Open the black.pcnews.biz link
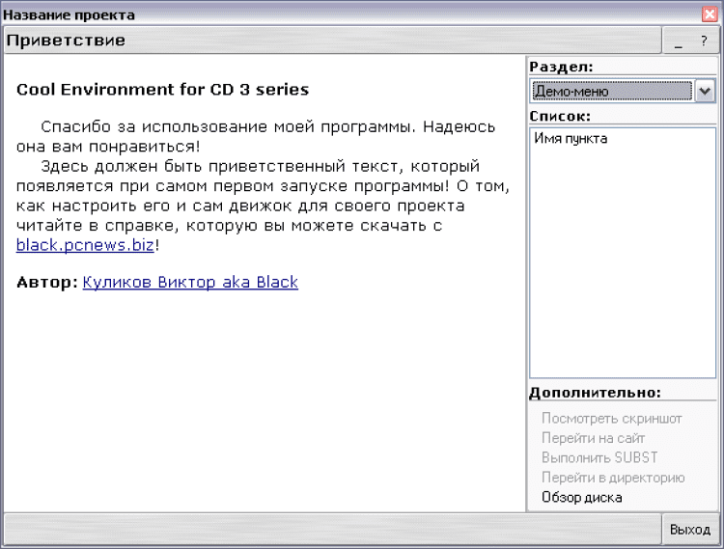The width and height of the screenshot is (724, 549). tap(85, 245)
